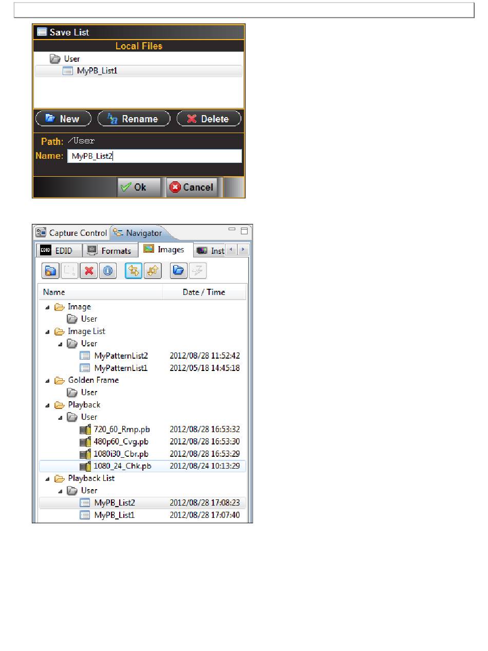Click the vertical up-down arrows toolbar icon

[x=153, y=271]
